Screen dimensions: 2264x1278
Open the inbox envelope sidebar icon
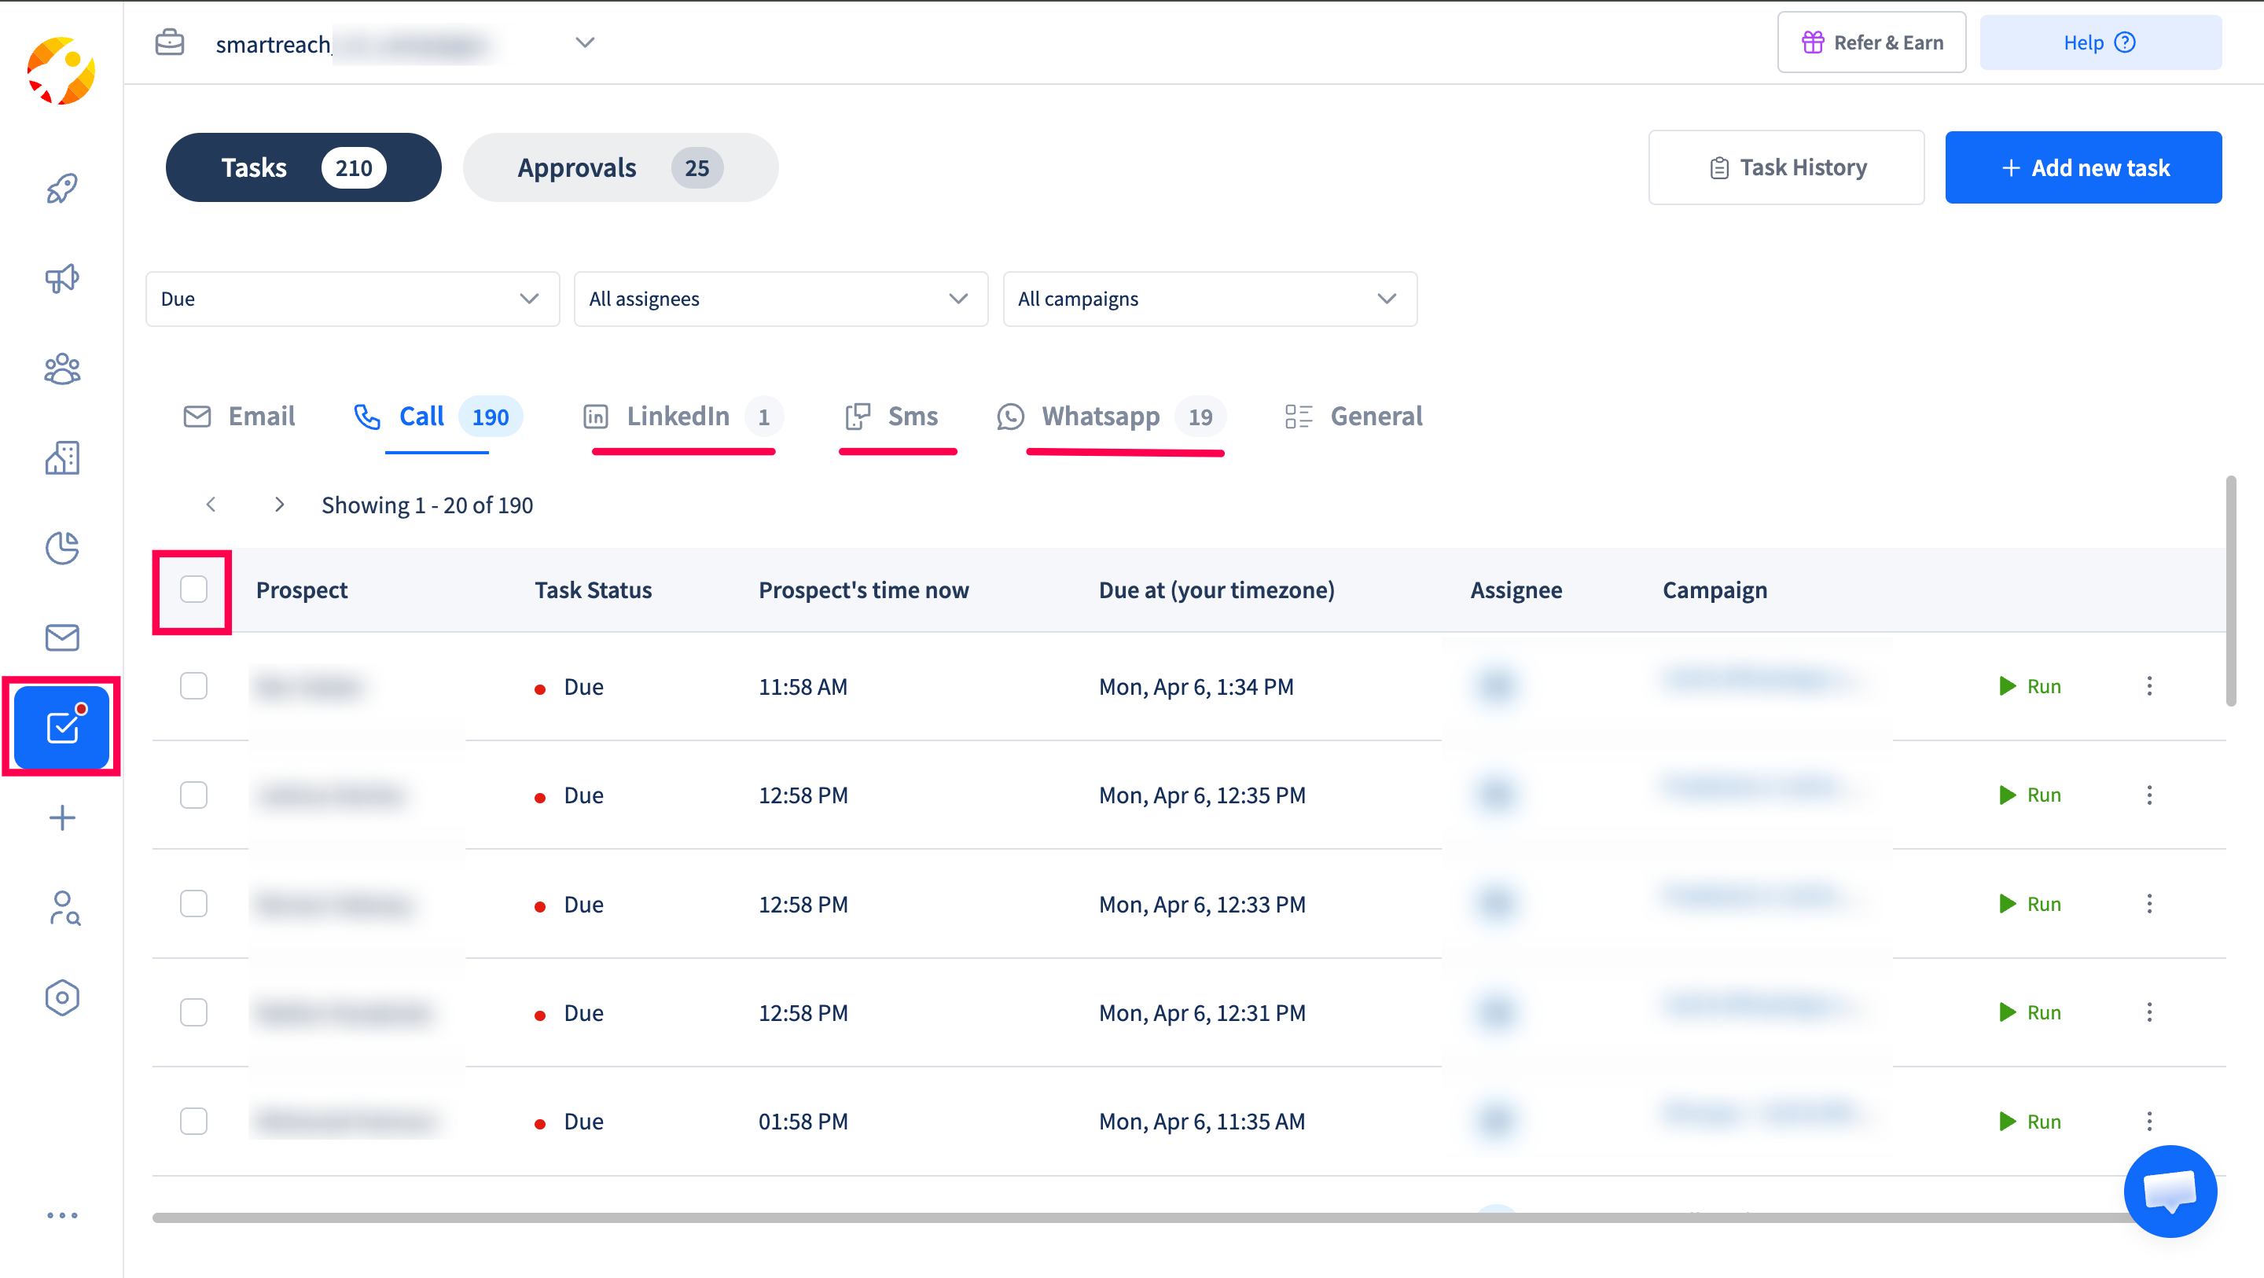[61, 637]
